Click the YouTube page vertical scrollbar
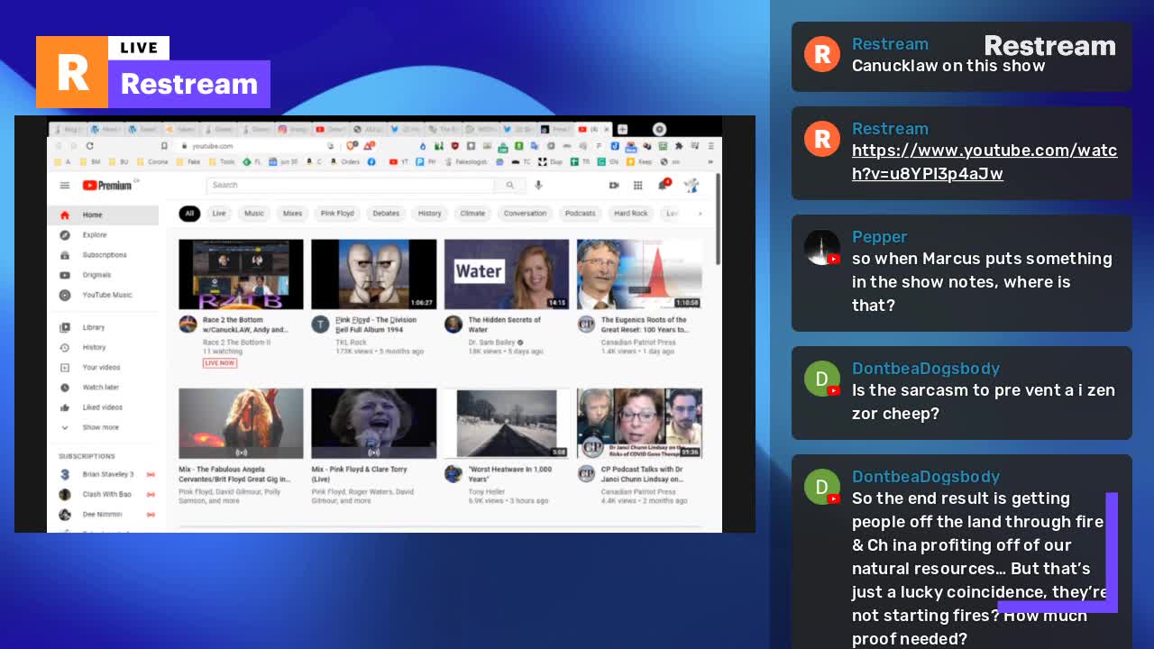 tap(718, 221)
